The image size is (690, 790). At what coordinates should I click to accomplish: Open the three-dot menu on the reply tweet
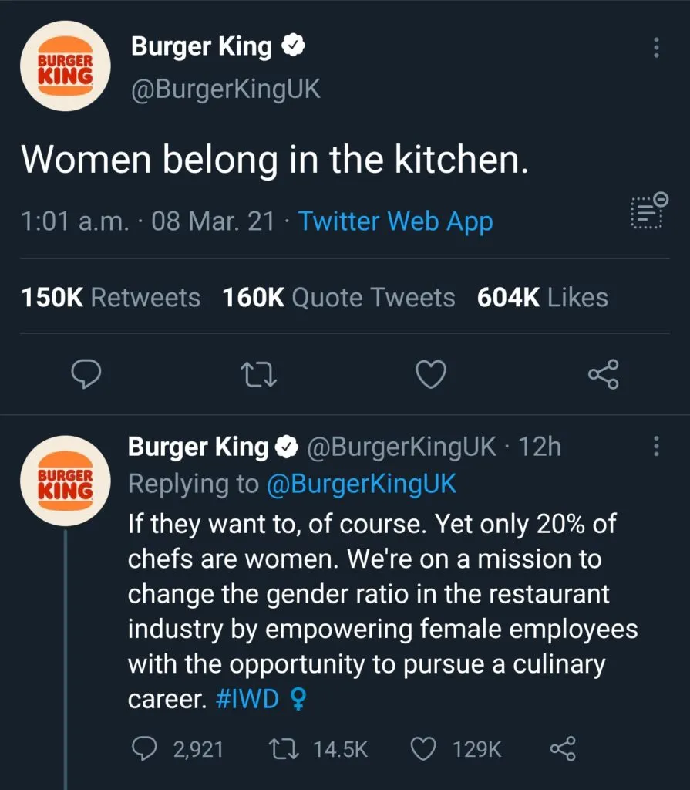click(x=656, y=447)
